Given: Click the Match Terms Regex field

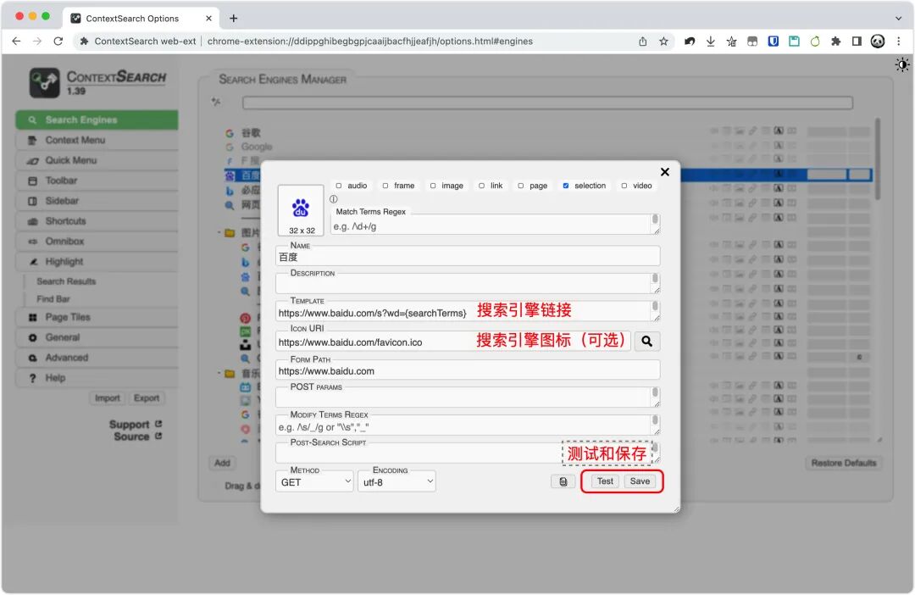Looking at the screenshot, I should (495, 225).
